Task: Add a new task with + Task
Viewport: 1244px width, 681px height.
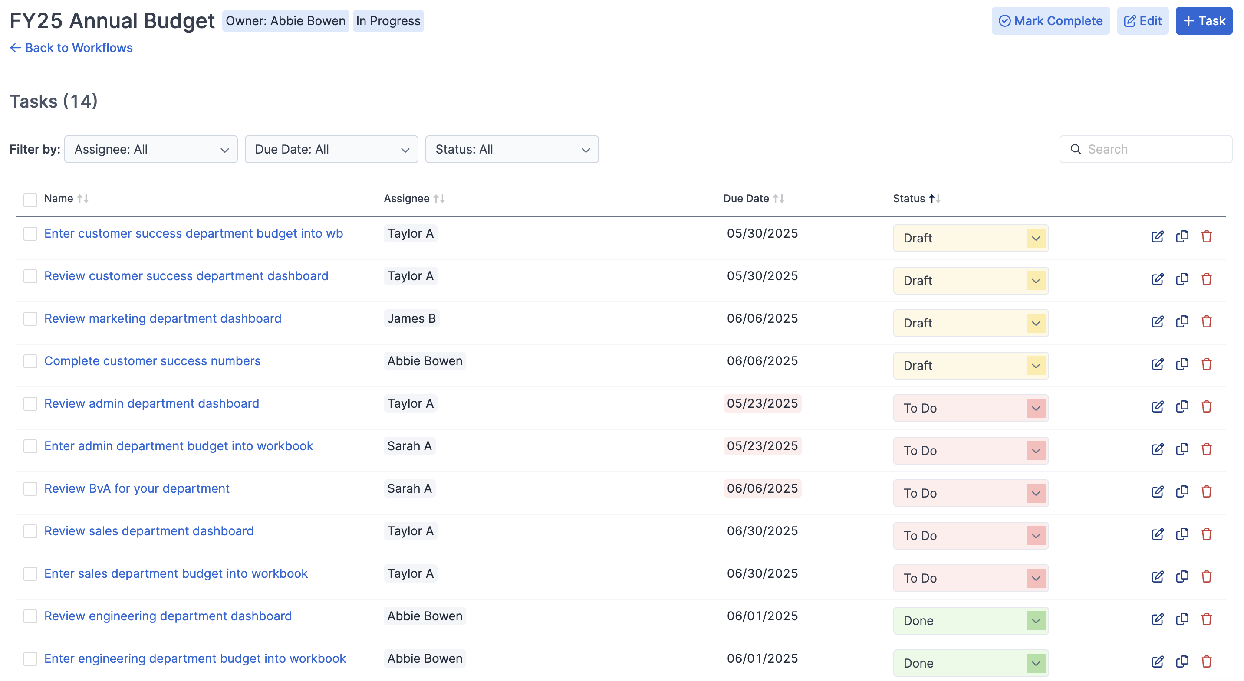Action: [1204, 21]
